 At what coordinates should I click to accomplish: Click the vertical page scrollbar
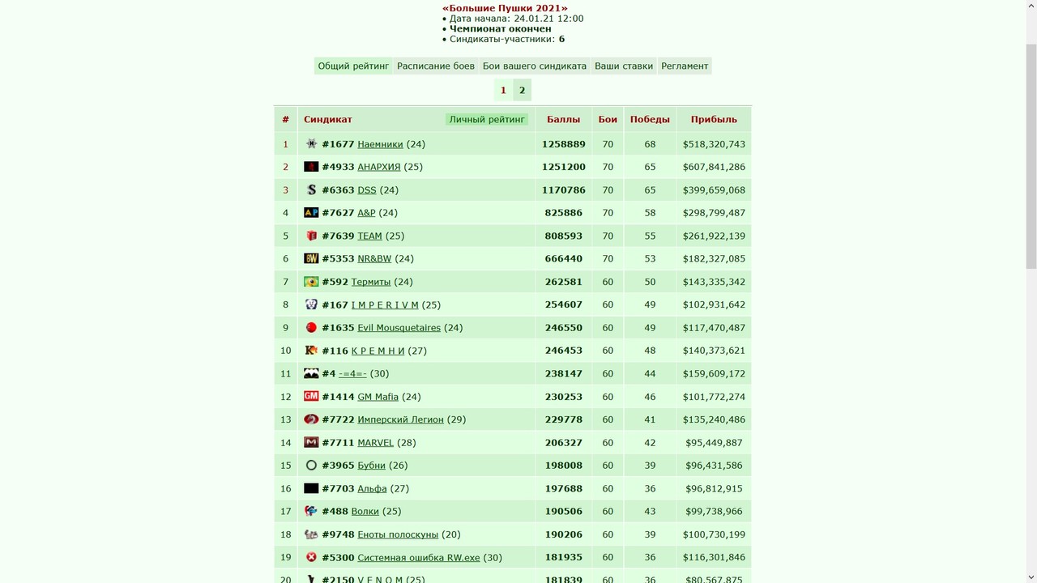point(1031,291)
